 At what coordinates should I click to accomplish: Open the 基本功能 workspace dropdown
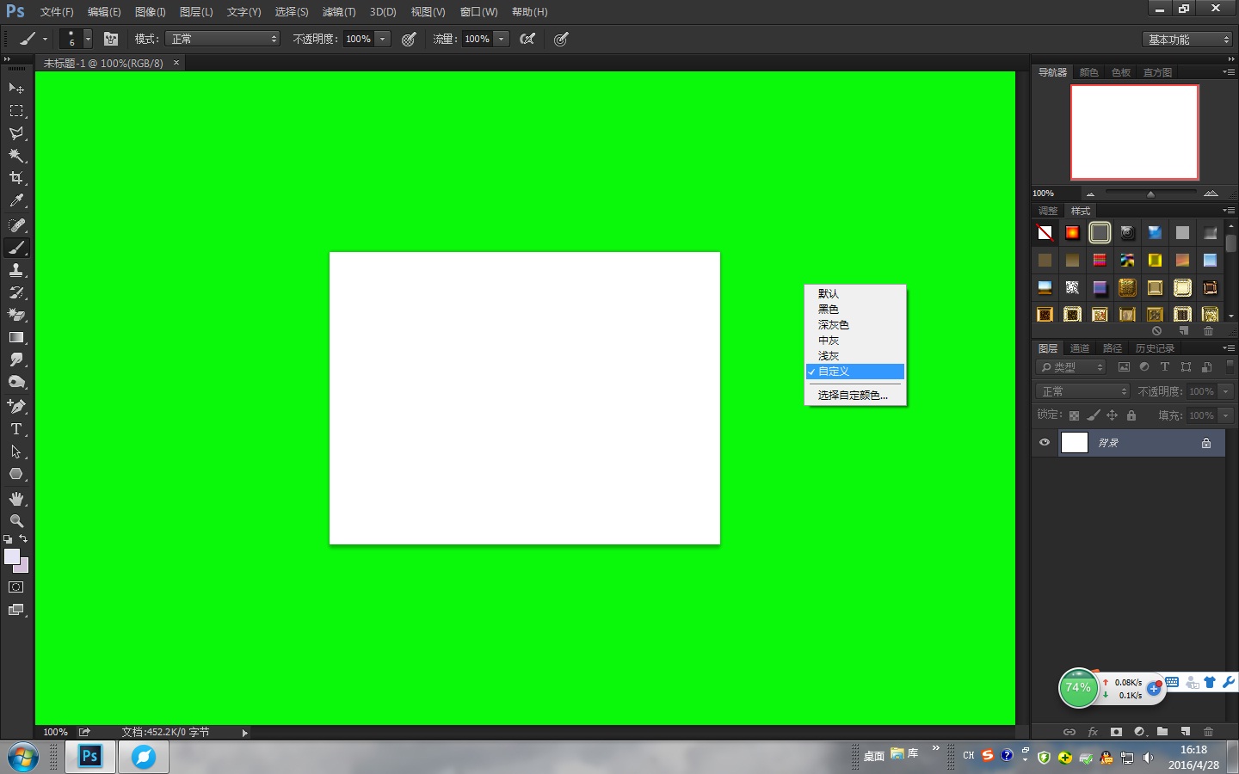(x=1187, y=40)
